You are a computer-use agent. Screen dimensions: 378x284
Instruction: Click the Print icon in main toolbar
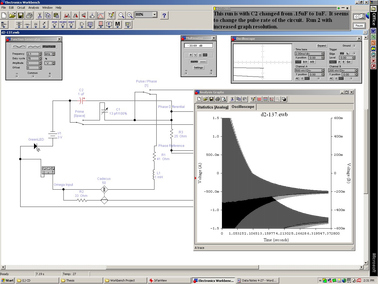[29, 15]
